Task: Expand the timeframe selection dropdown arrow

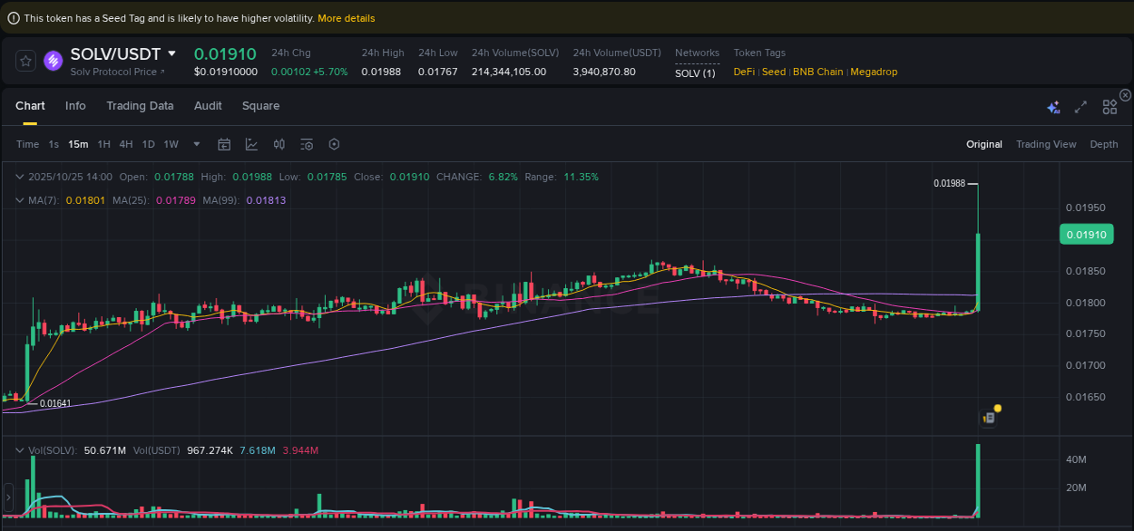Action: pos(196,144)
